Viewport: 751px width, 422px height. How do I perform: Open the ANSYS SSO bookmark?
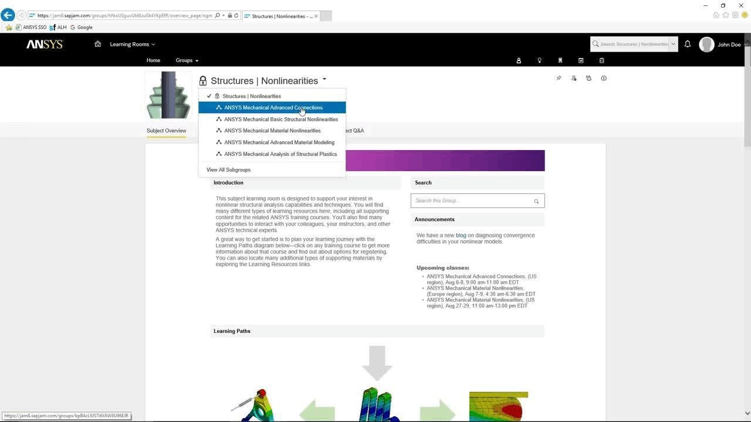pyautogui.click(x=31, y=27)
